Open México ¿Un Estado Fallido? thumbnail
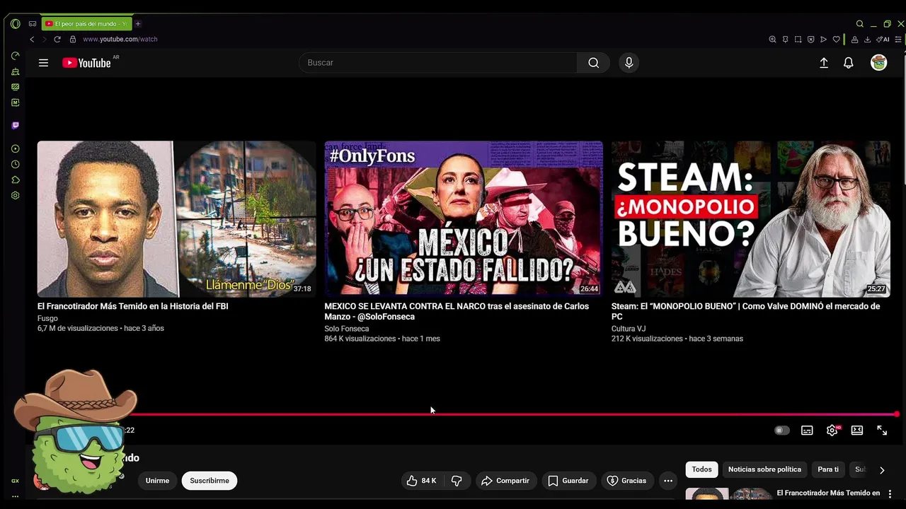 point(464,219)
